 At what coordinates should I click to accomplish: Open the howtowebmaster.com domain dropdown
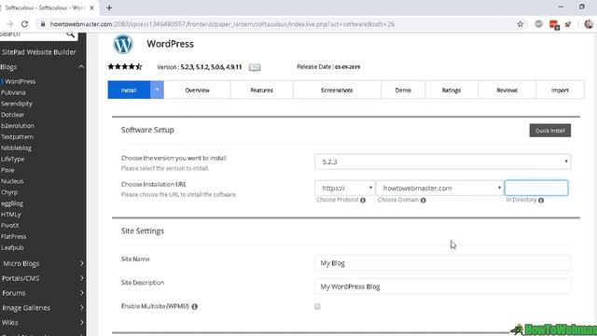click(439, 188)
